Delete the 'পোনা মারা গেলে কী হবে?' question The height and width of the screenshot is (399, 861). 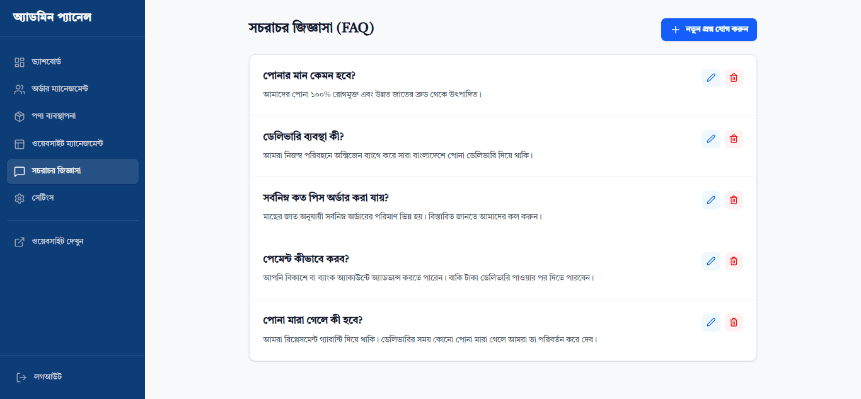[734, 322]
